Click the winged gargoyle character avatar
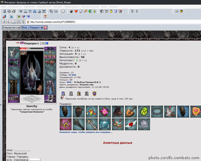201x161 pixels. pyautogui.click(x=32, y=72)
